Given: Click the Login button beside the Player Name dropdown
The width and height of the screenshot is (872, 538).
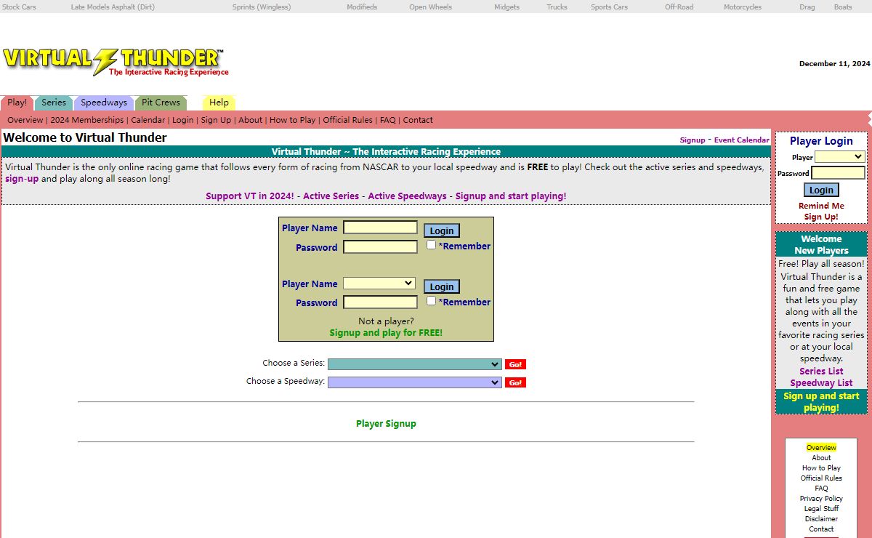Looking at the screenshot, I should (442, 286).
